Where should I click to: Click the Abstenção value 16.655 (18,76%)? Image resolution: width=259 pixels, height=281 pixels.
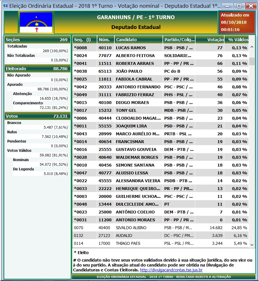tap(54, 98)
